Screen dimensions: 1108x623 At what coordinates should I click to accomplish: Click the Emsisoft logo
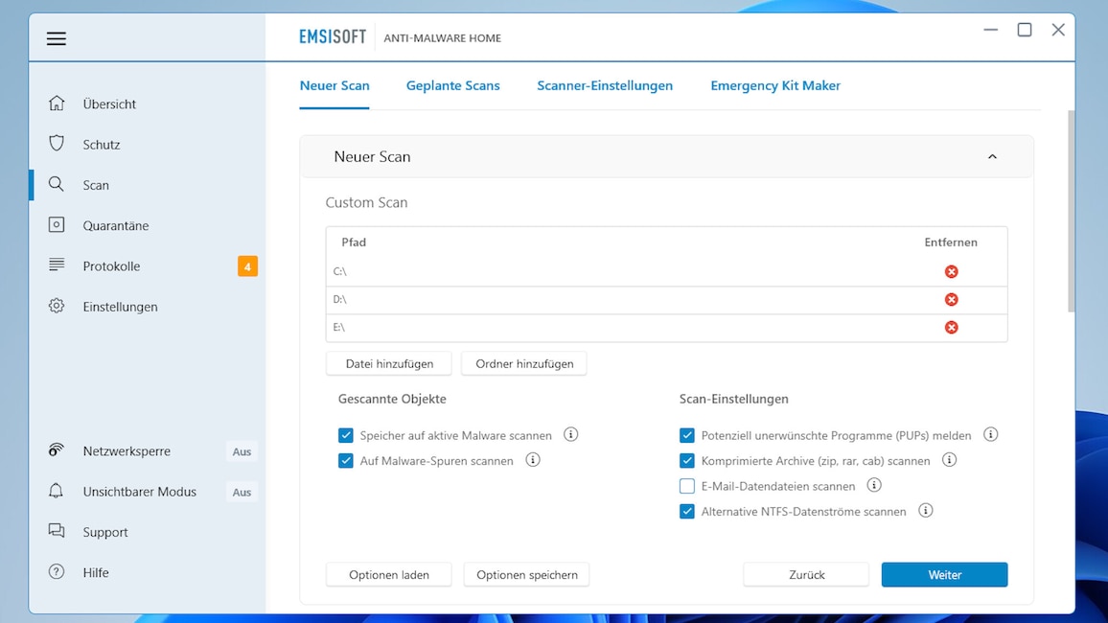[333, 37]
